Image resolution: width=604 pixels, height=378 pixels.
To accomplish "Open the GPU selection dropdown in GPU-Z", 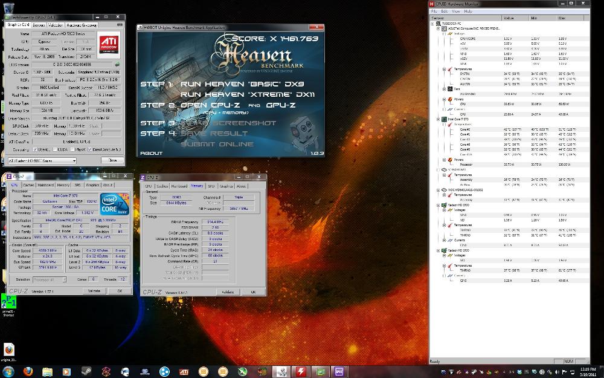I will pyautogui.click(x=42, y=160).
